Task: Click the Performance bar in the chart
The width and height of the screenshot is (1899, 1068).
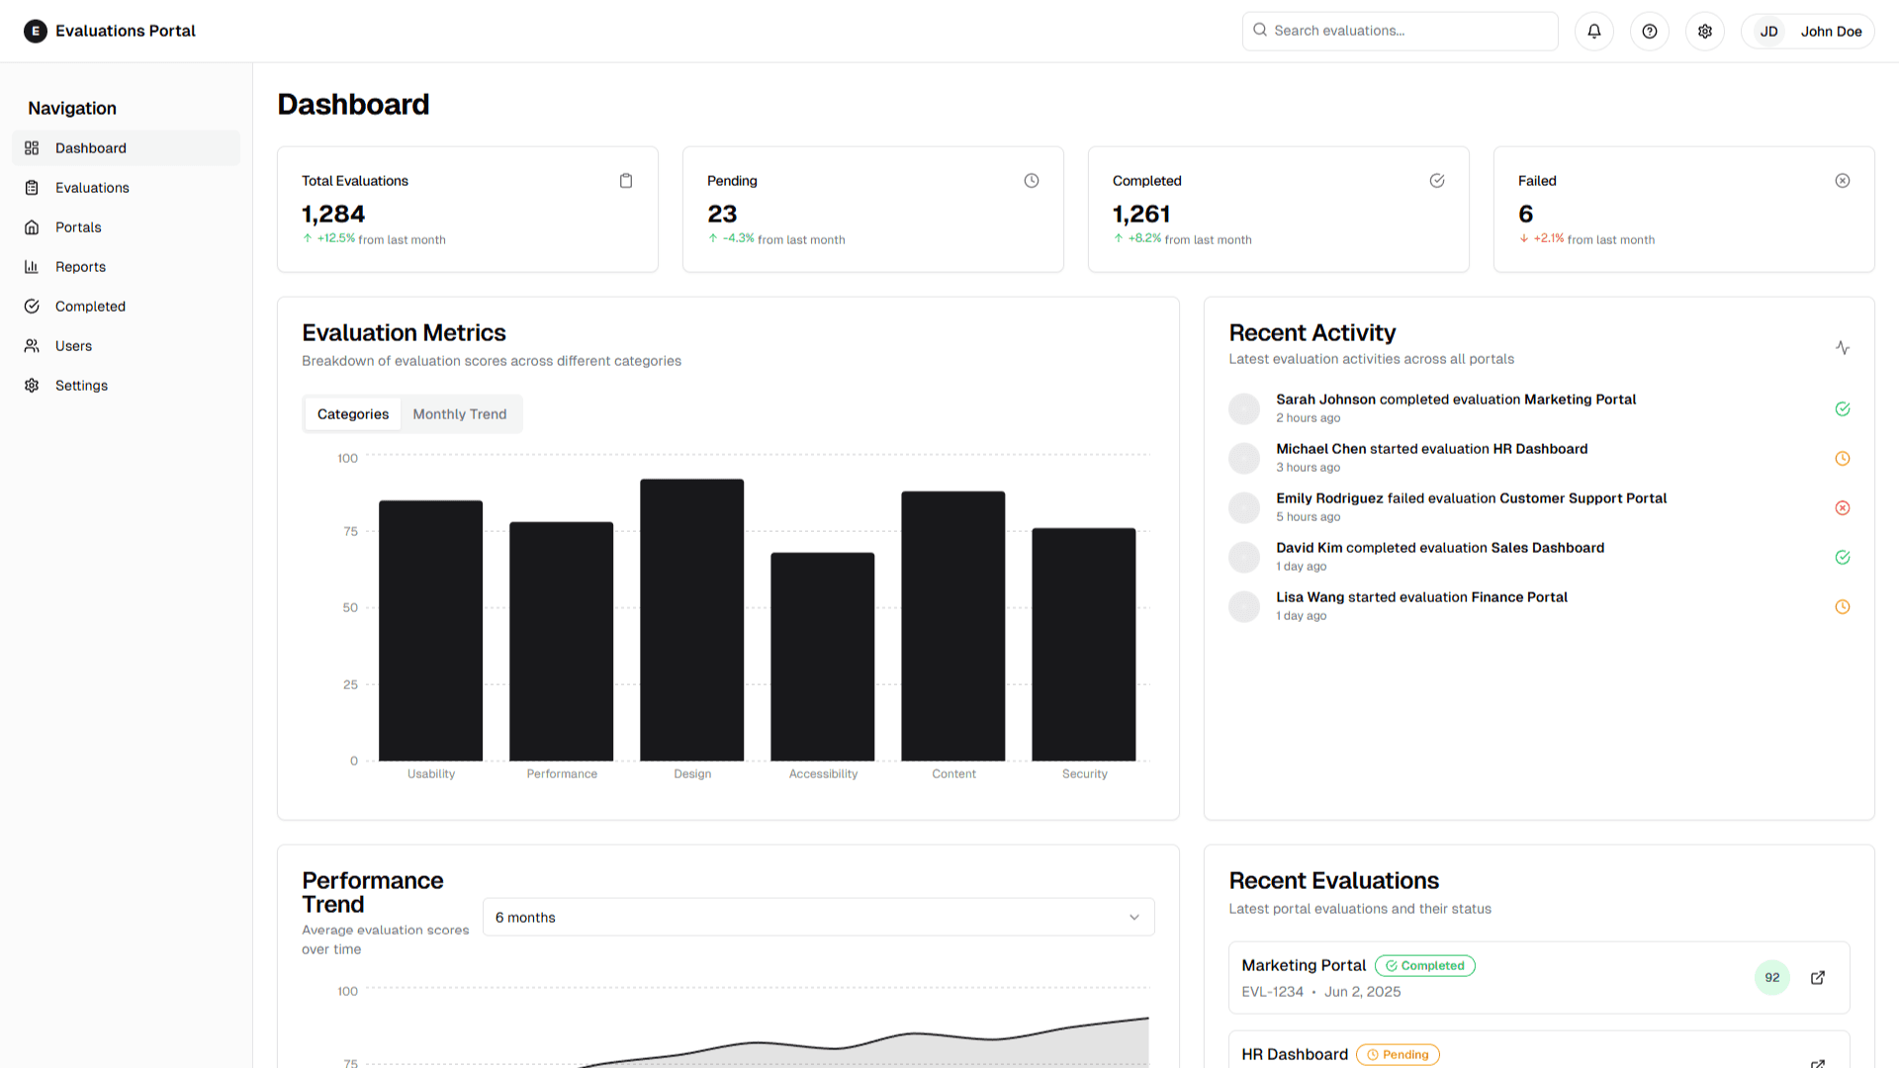Action: pos(562,642)
